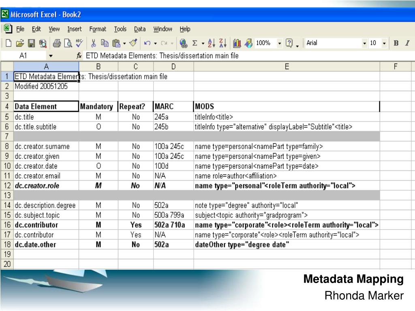Select the 'MODS' header cell
The width and height of the screenshot is (415, 311).
(x=287, y=107)
